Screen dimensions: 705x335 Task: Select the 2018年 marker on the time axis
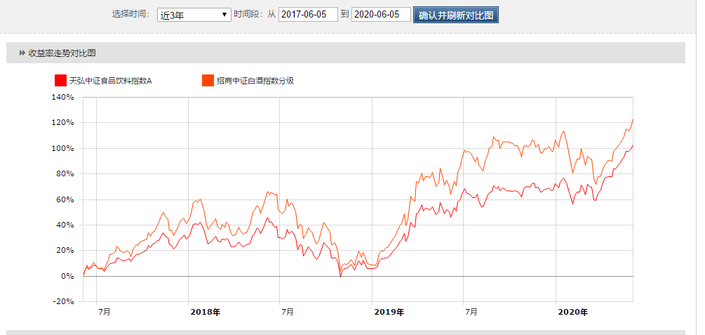coord(205,312)
